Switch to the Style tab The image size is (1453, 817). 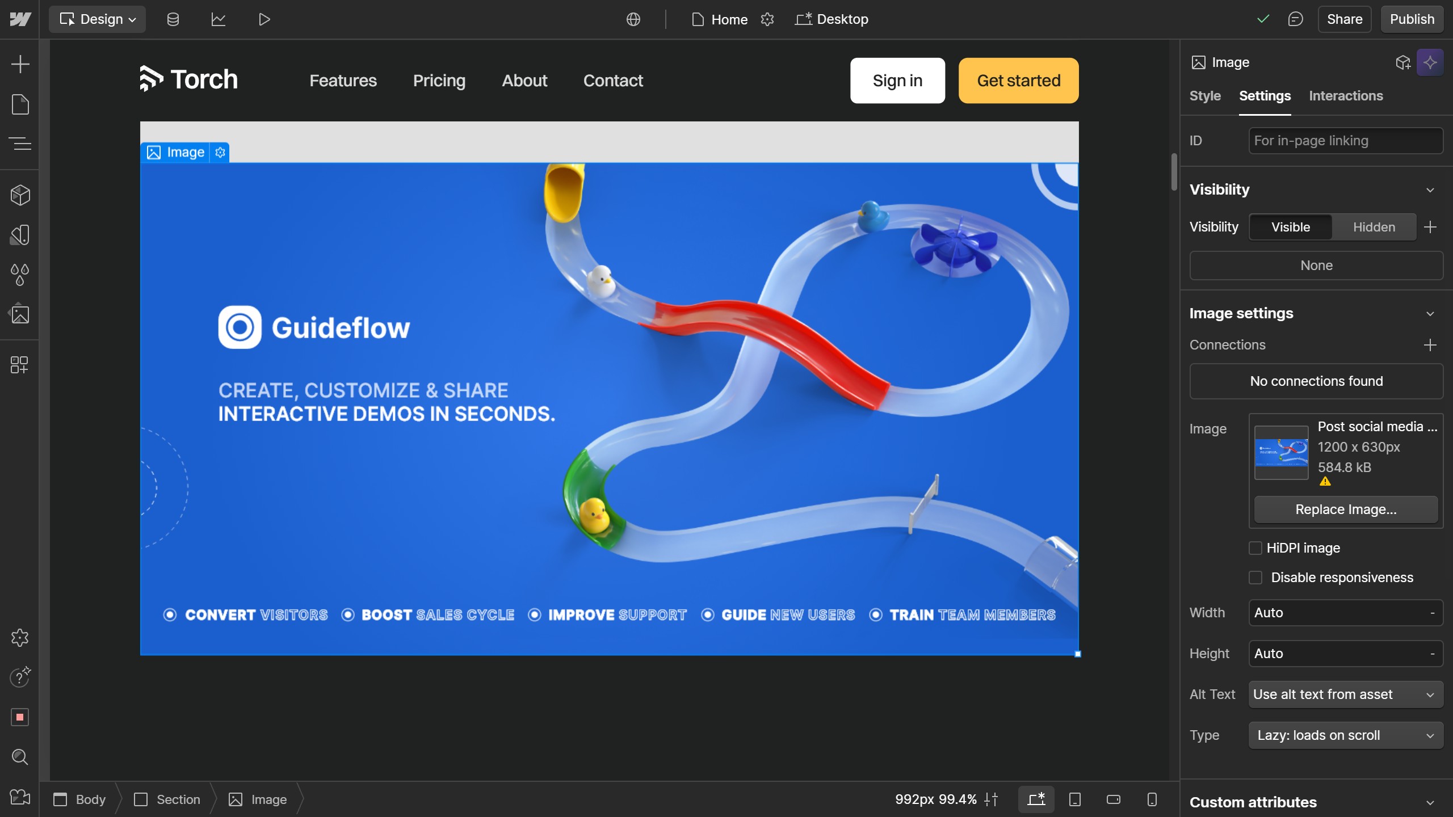click(1205, 96)
